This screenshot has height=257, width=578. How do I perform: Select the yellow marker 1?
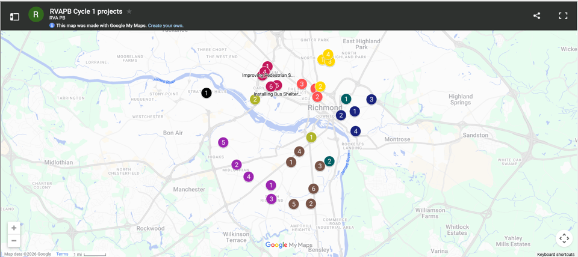click(x=322, y=59)
